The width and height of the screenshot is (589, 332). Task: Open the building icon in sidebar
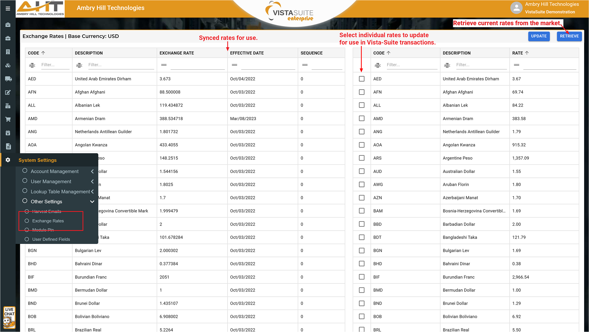click(8, 52)
